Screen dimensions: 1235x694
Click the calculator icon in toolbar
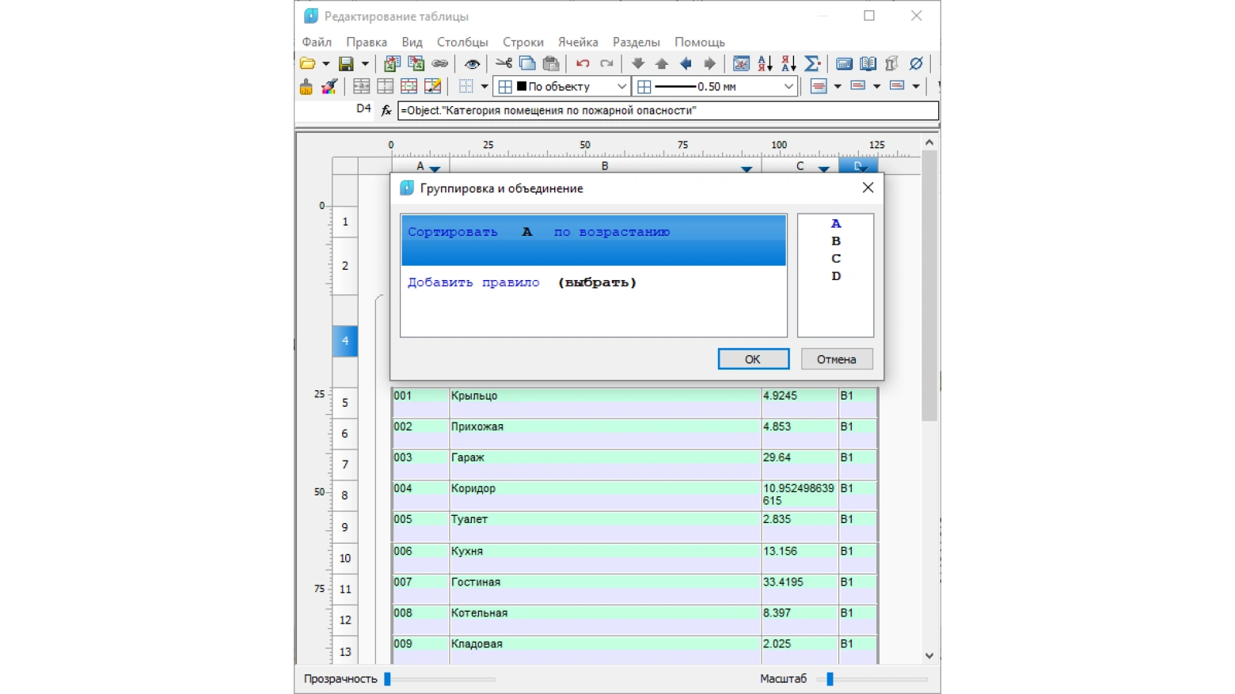pos(844,64)
